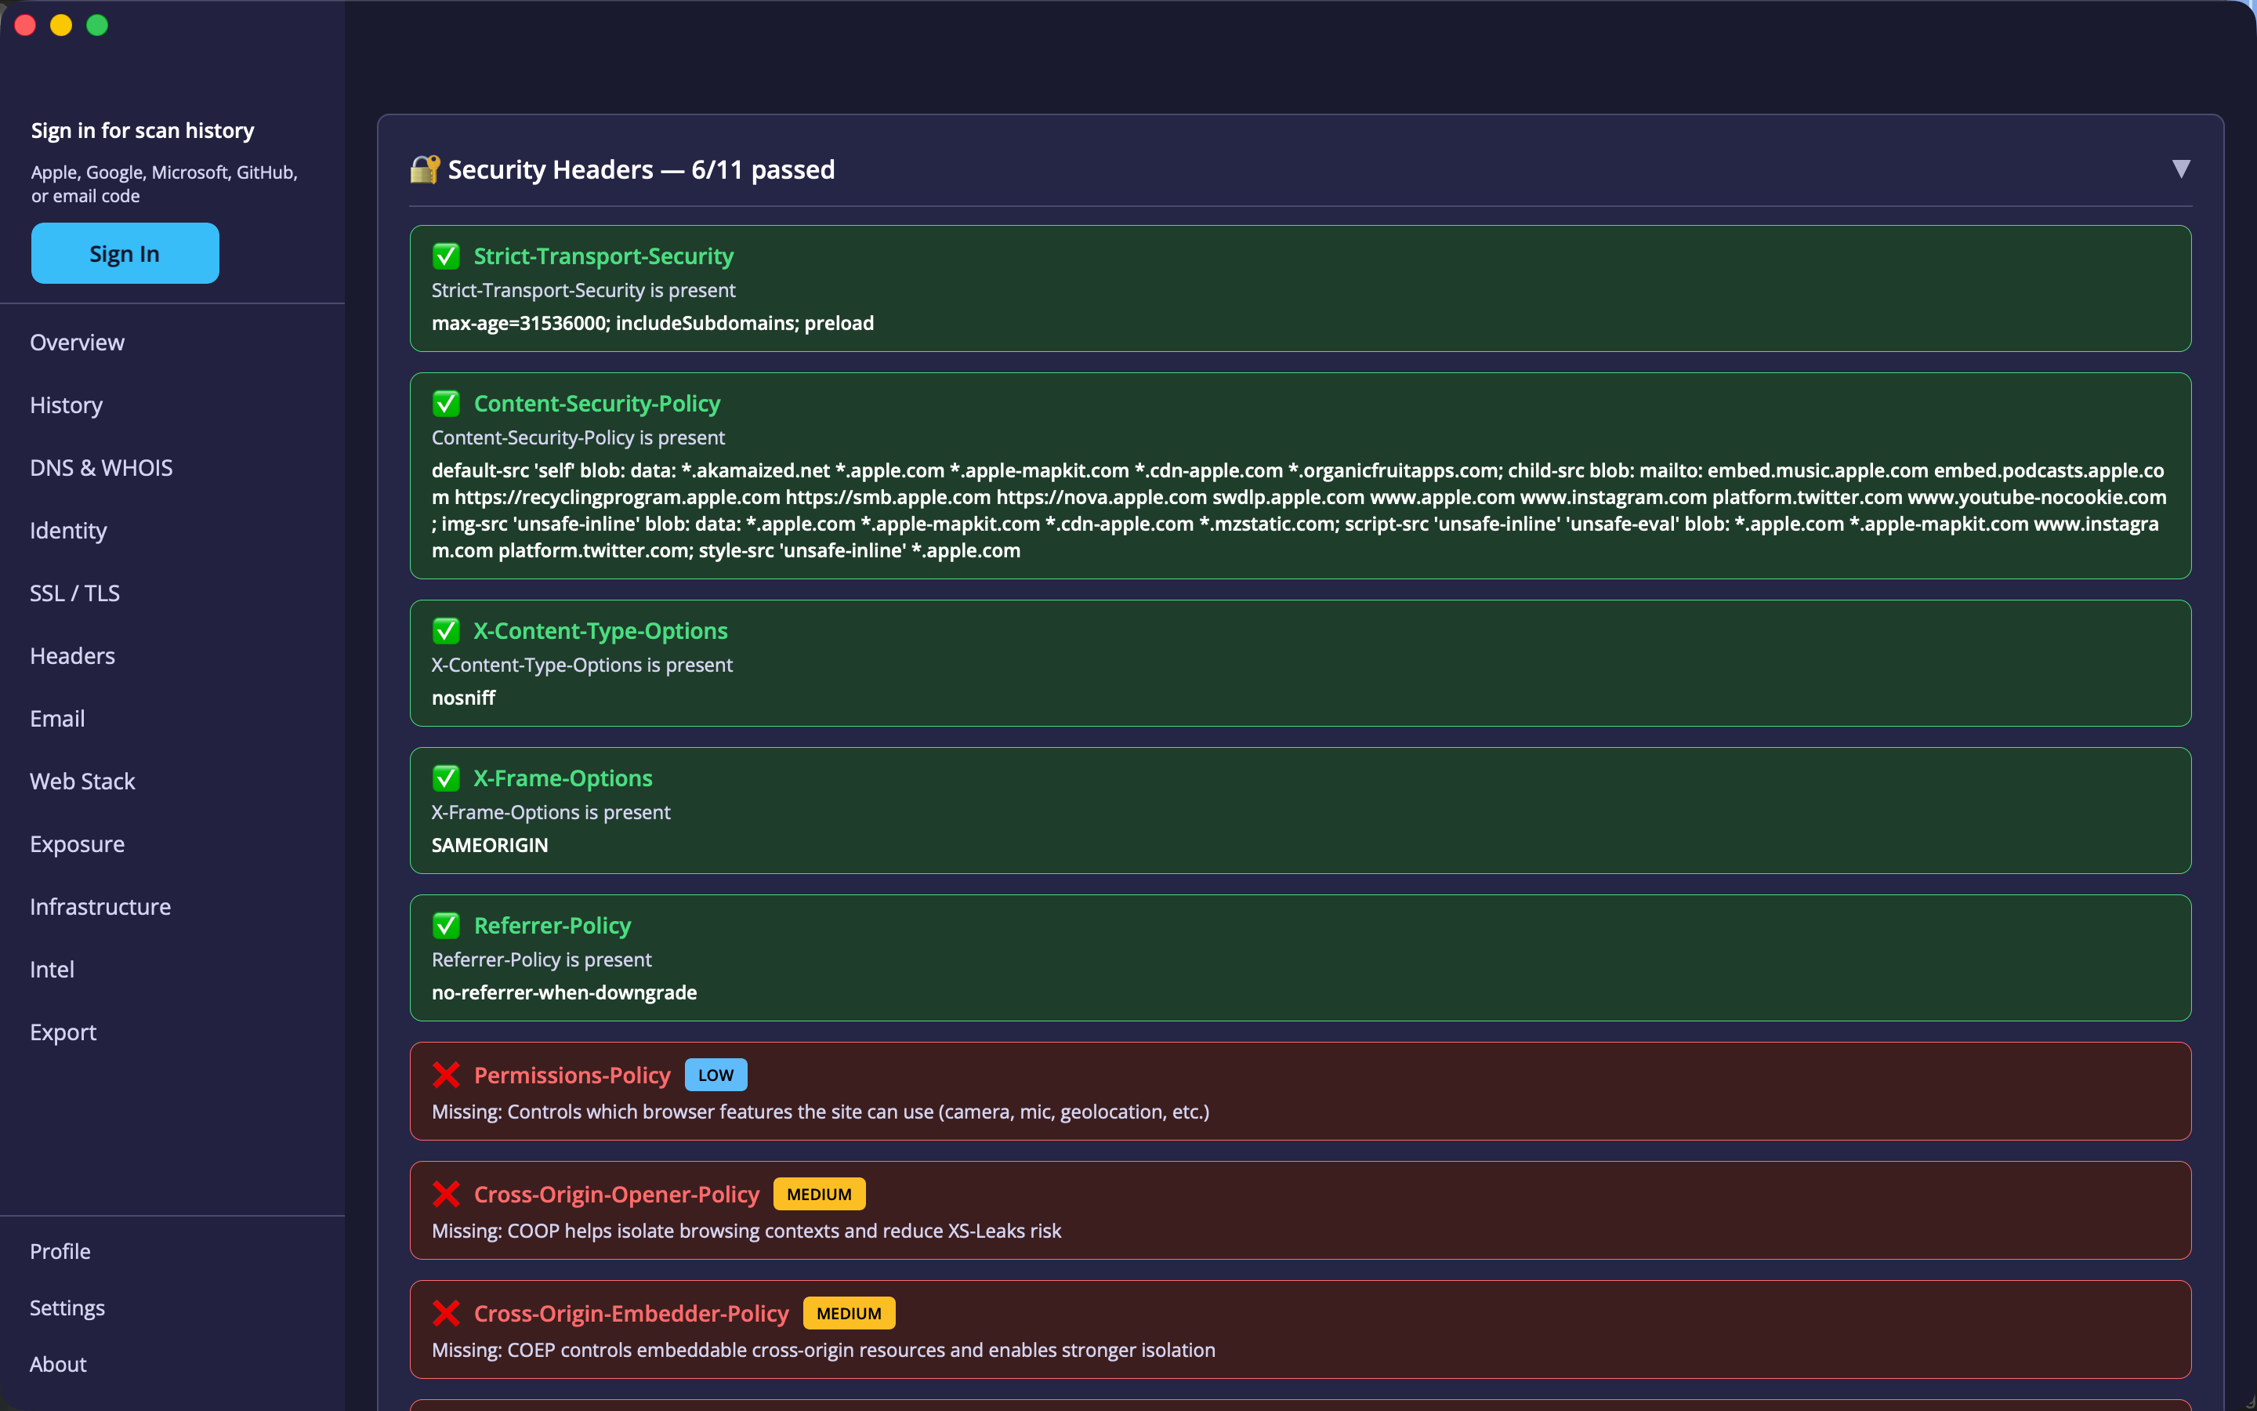This screenshot has width=2257, height=1411.
Task: Click the red X on Cross-Origin-Opener-Policy
Action: [446, 1195]
